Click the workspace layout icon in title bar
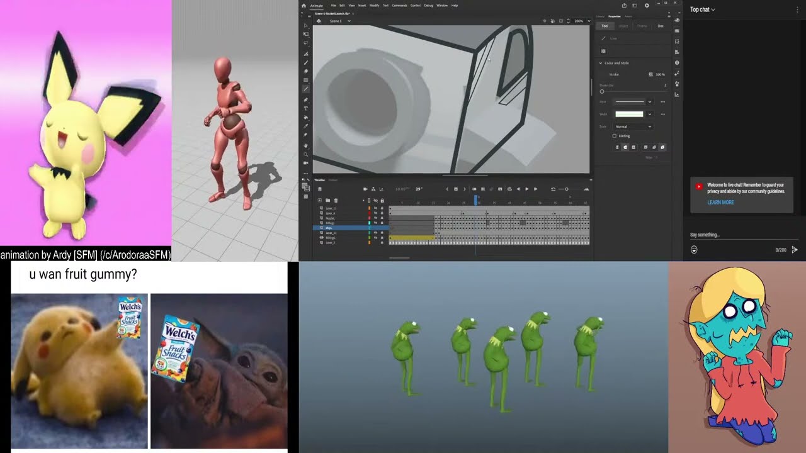 tap(634, 6)
